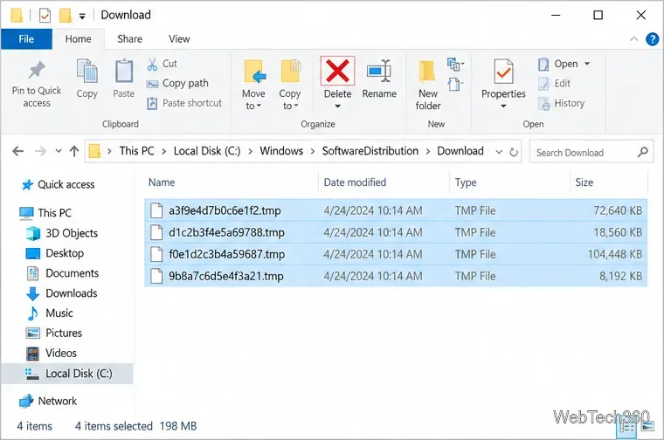Navigate to Local Disk (C:) in address bar
This screenshot has width=664, height=440.
207,151
